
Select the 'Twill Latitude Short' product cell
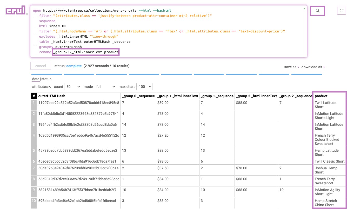pyautogui.click(x=330, y=105)
